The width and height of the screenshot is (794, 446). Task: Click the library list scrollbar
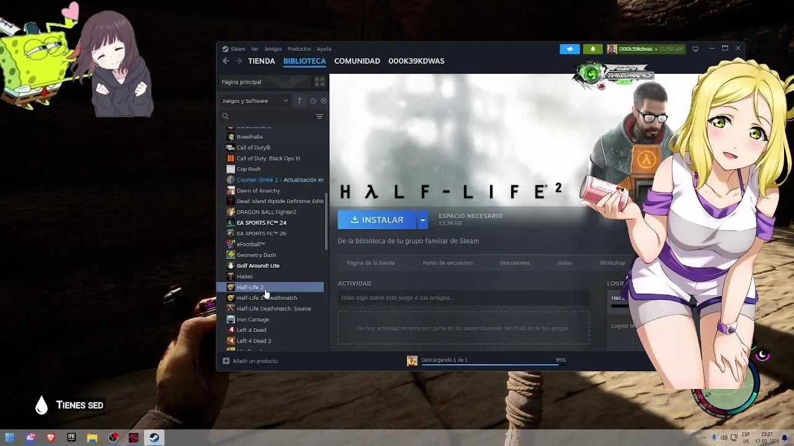click(x=326, y=223)
